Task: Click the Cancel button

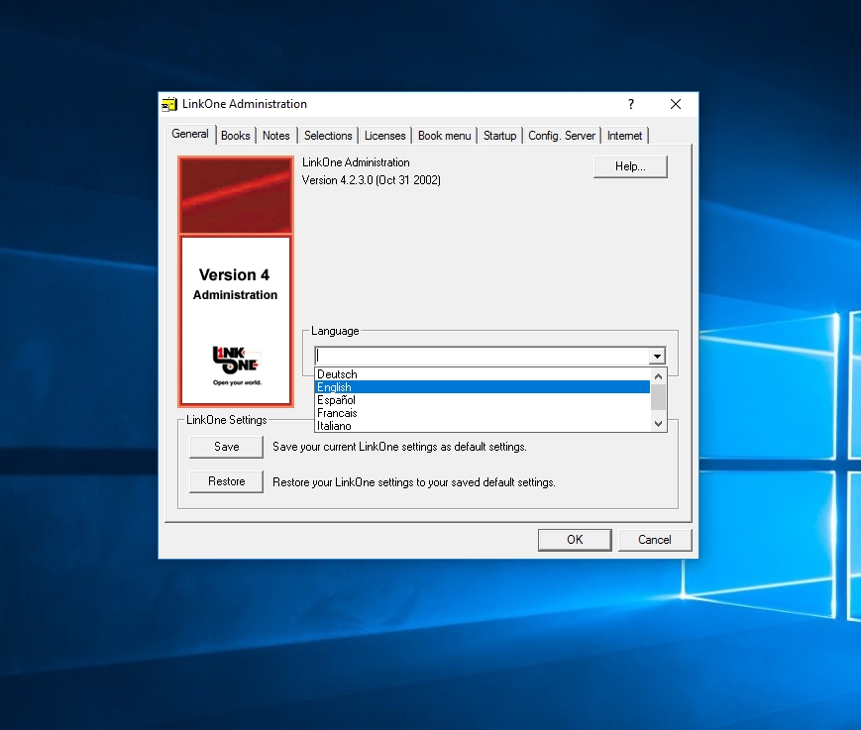Action: pos(655,540)
